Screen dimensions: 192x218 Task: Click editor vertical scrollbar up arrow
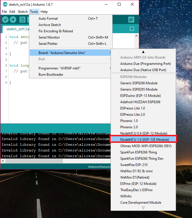[136, 36]
